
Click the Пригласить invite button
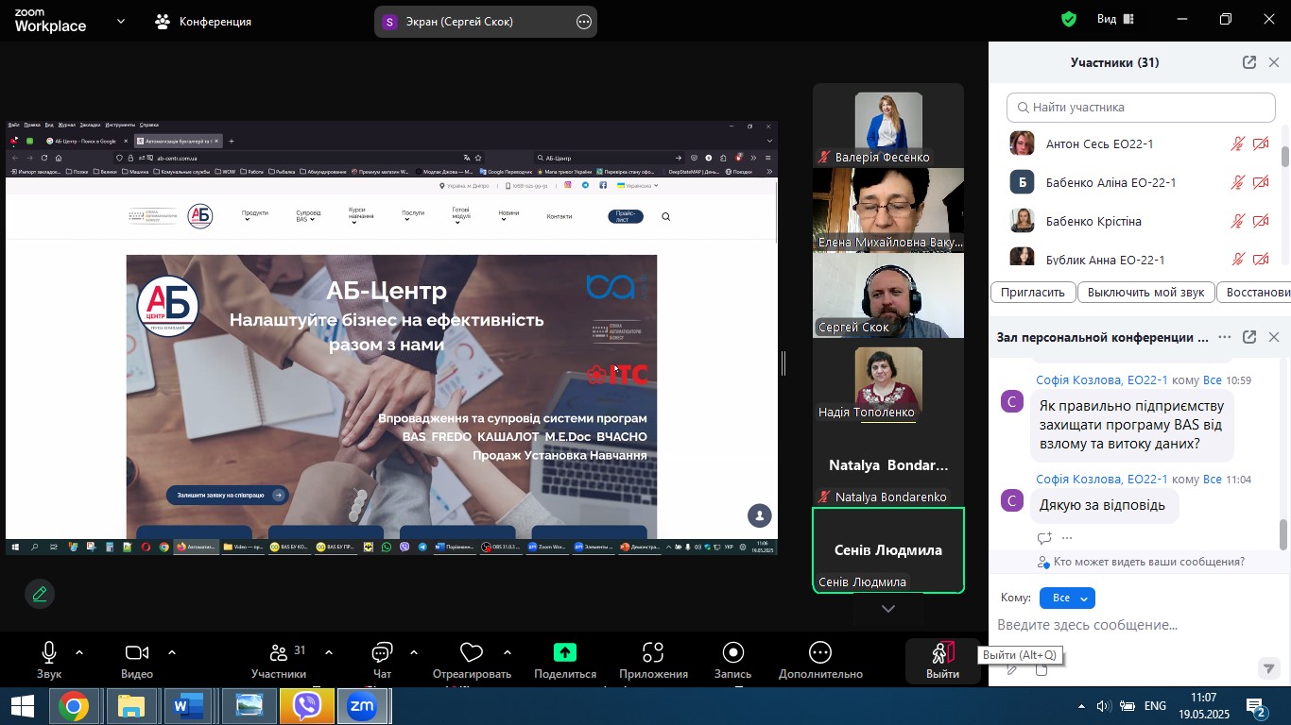pyautogui.click(x=1033, y=292)
